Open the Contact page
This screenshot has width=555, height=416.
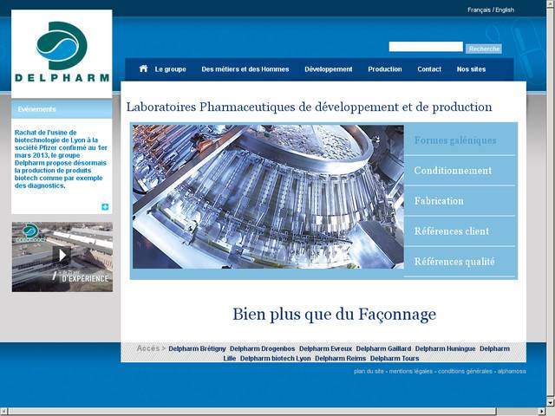[429, 69]
